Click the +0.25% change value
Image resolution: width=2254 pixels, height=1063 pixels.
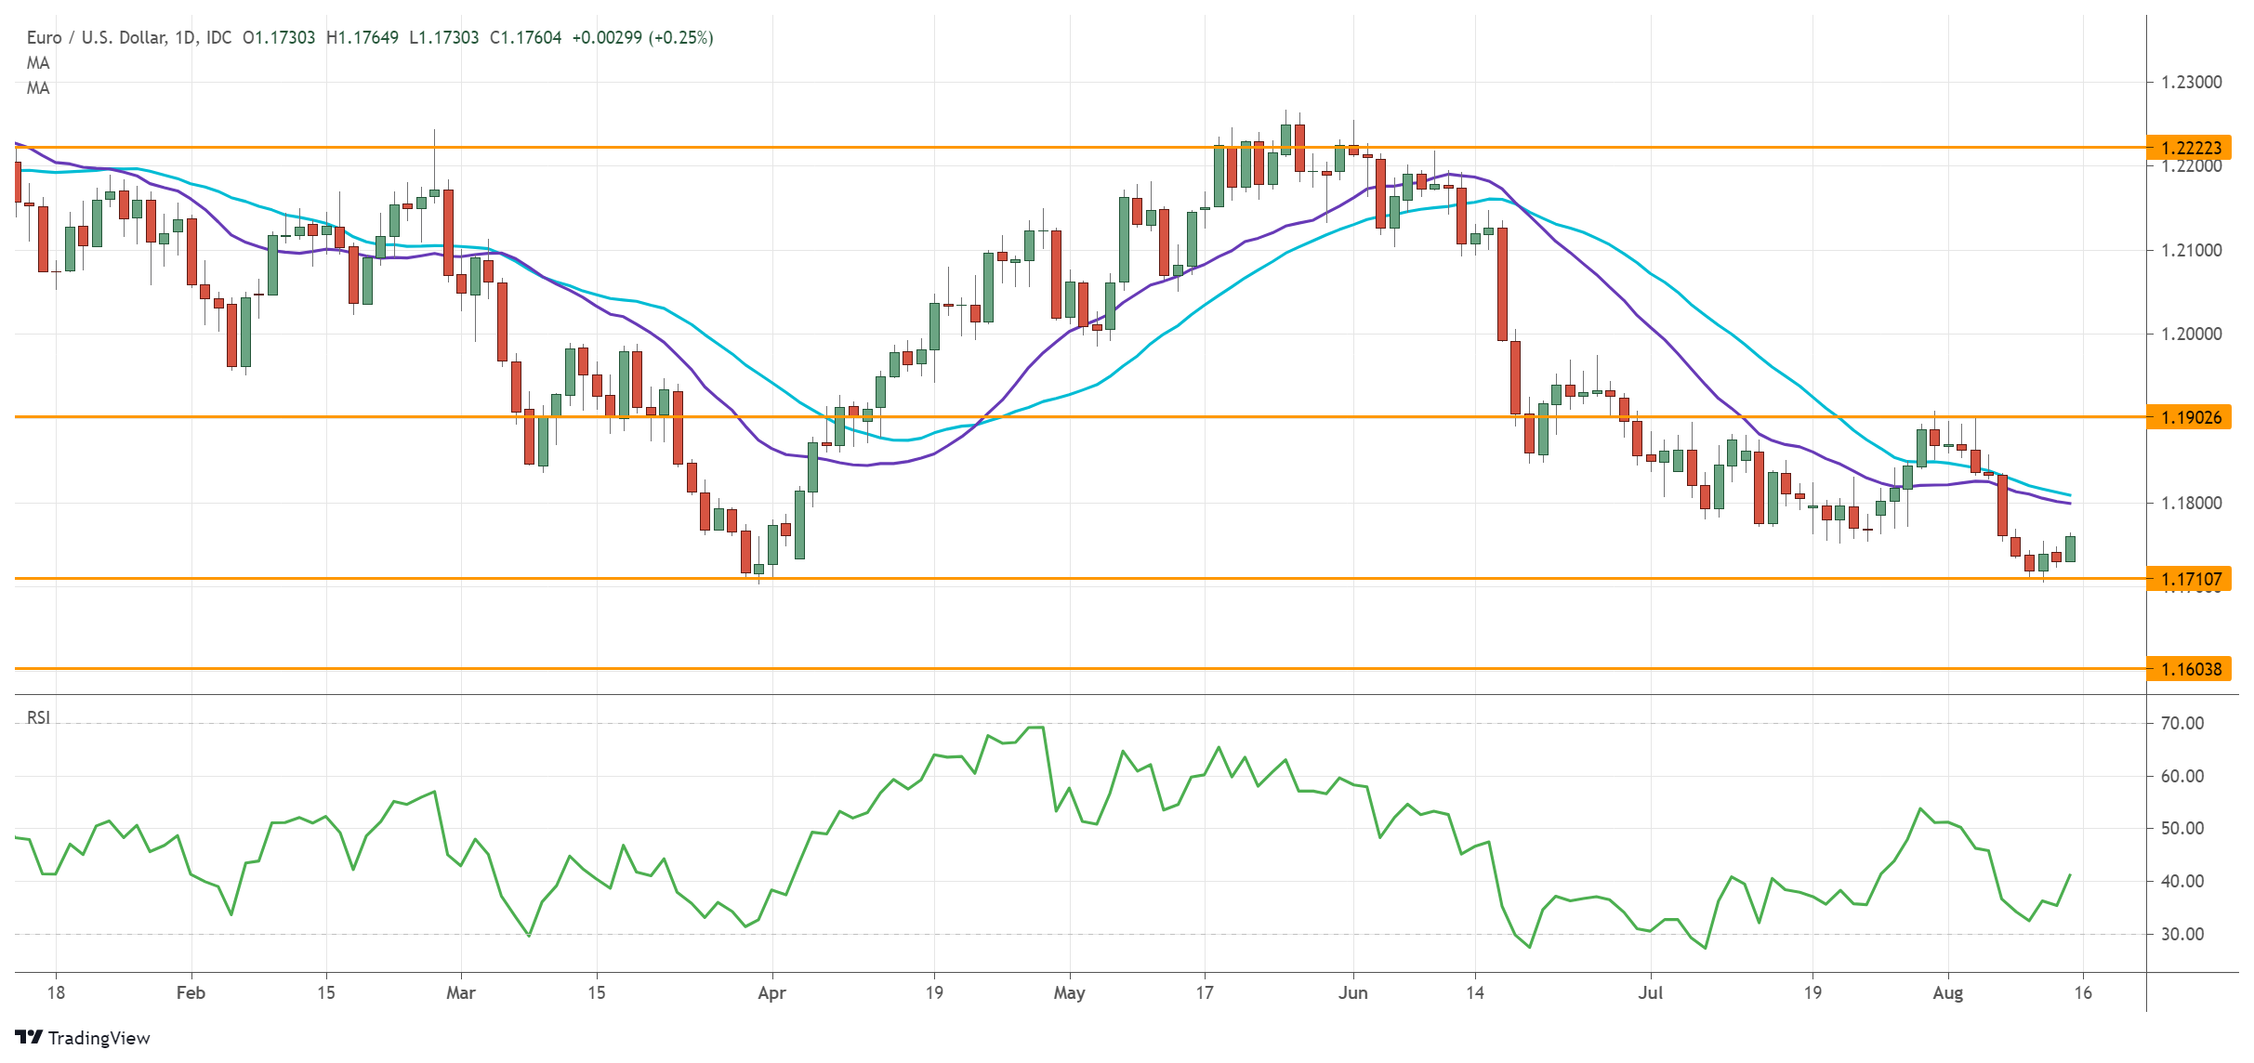[685, 39]
